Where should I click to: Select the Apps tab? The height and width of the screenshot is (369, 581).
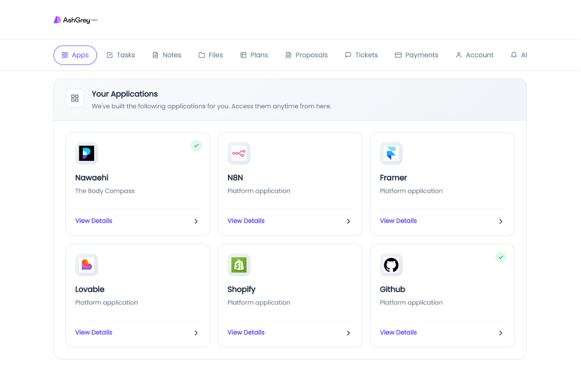point(75,55)
